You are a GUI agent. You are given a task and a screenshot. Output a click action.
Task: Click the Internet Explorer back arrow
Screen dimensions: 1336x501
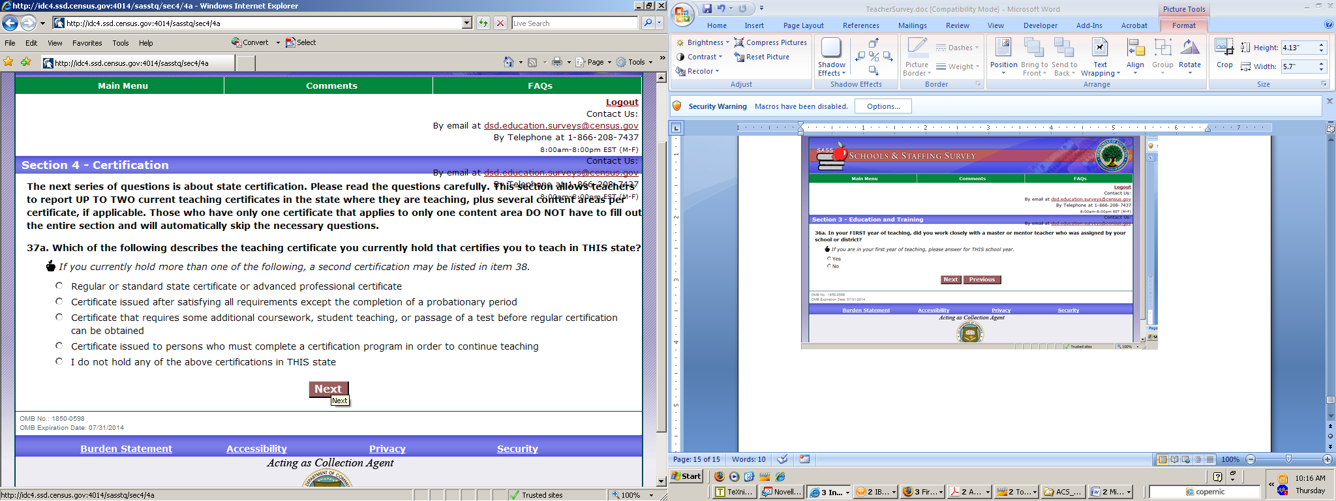click(10, 23)
